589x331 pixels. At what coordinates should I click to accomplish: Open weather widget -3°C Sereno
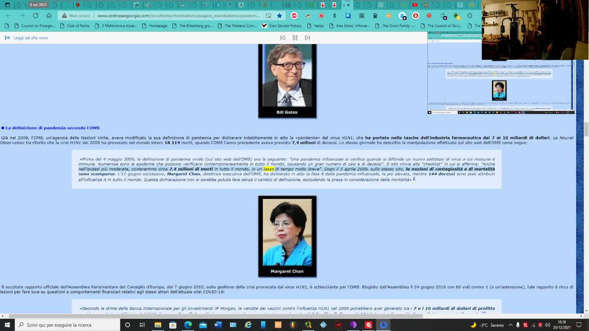[487, 325]
